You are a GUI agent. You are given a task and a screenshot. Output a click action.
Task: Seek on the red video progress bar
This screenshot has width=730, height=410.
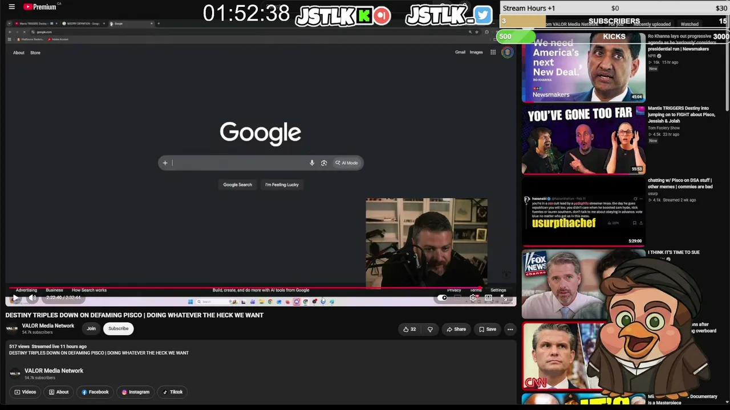coord(244,288)
